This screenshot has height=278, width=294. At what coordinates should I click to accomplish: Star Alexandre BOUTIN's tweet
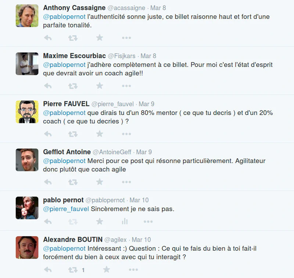(107, 270)
